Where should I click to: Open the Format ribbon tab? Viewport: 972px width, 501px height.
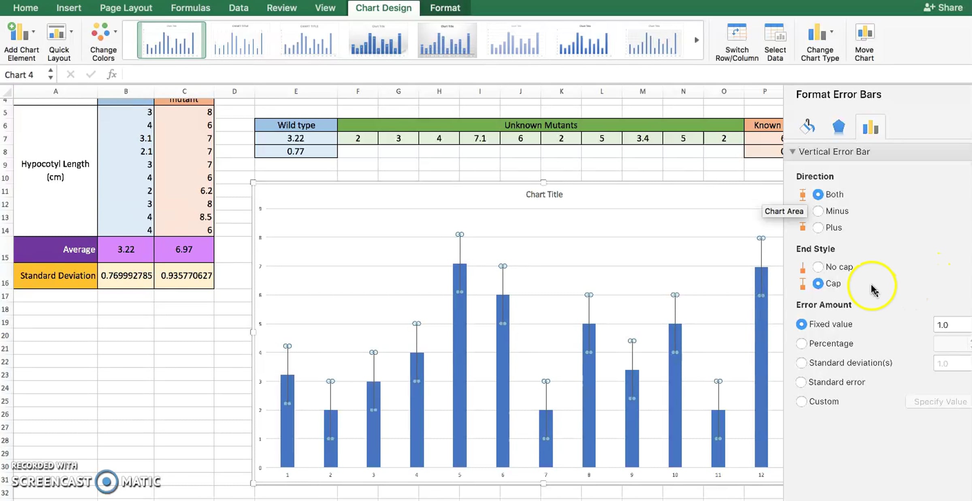coord(445,8)
